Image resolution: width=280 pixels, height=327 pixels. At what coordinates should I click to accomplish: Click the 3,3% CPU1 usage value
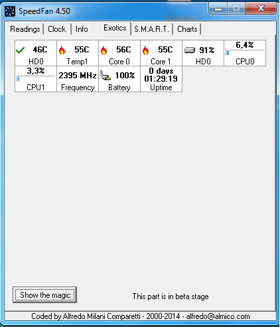click(x=36, y=71)
